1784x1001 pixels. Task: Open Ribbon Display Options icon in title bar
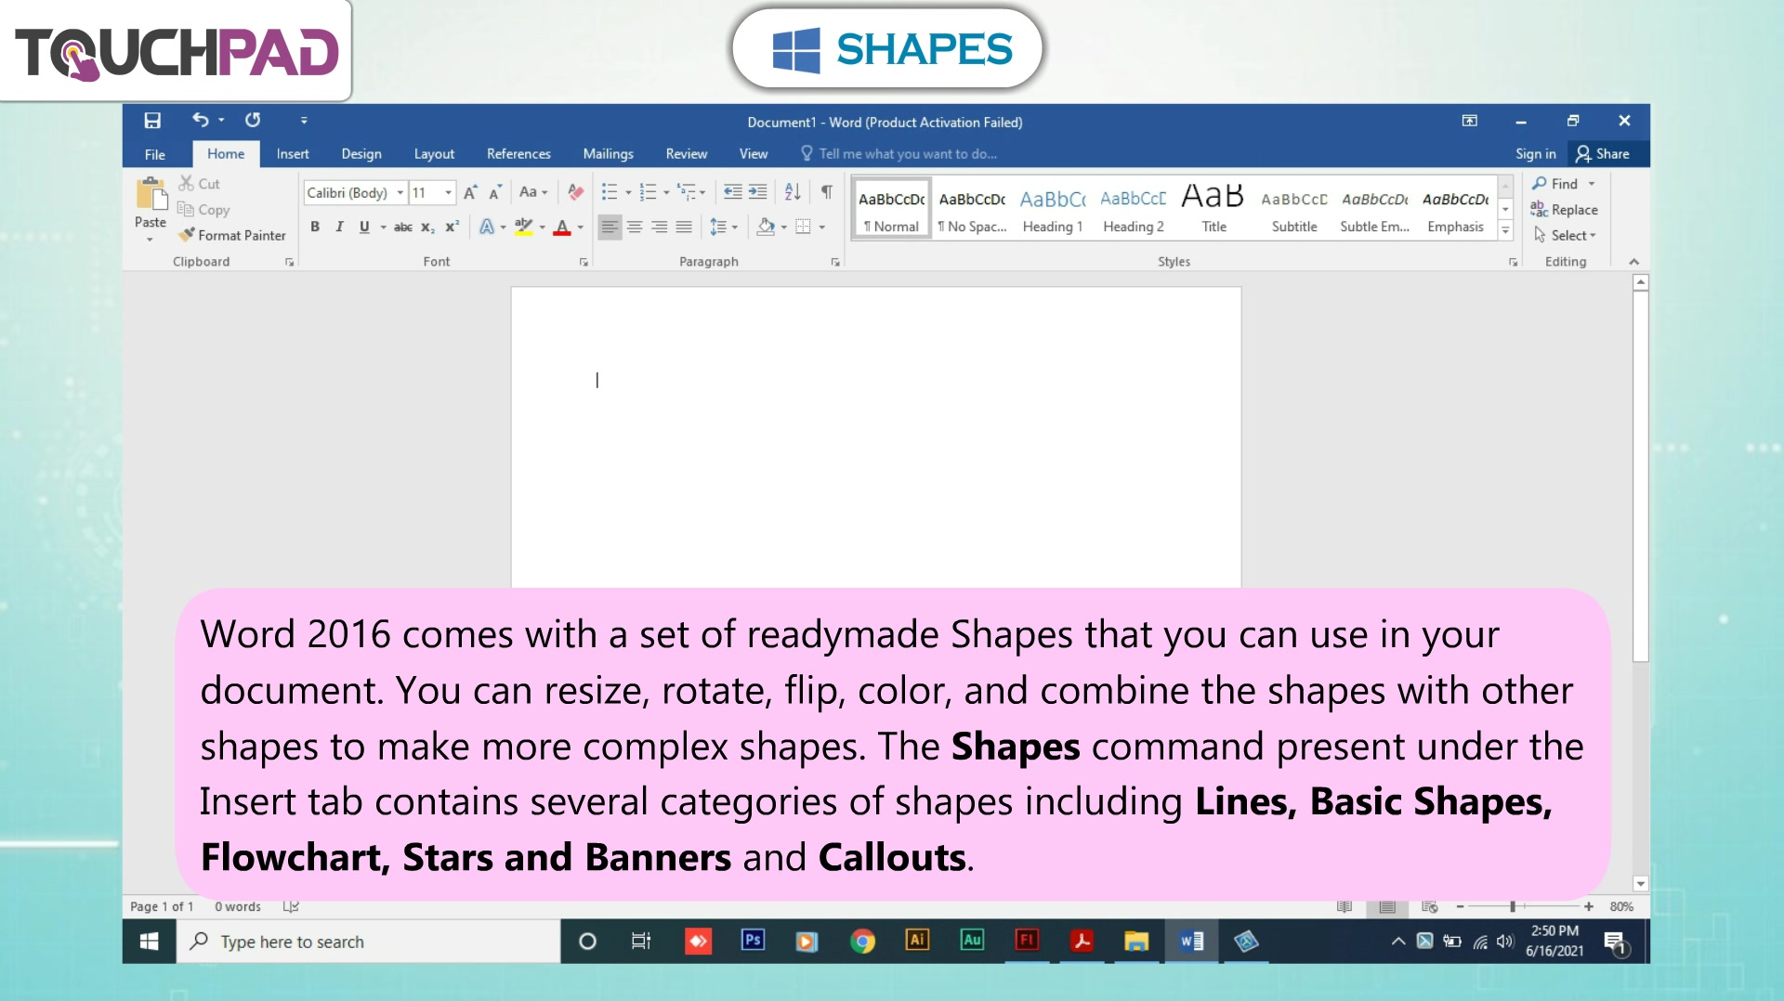click(1470, 121)
